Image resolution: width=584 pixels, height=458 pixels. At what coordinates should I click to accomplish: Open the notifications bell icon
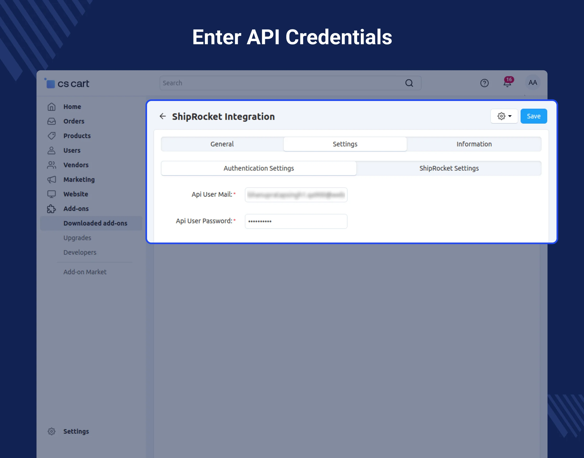coord(507,83)
